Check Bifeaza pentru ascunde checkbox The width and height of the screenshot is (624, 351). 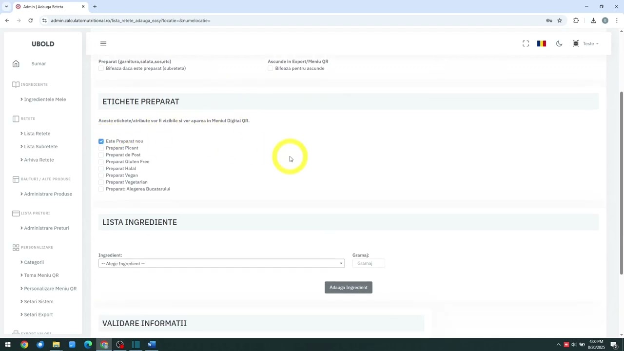pyautogui.click(x=270, y=69)
